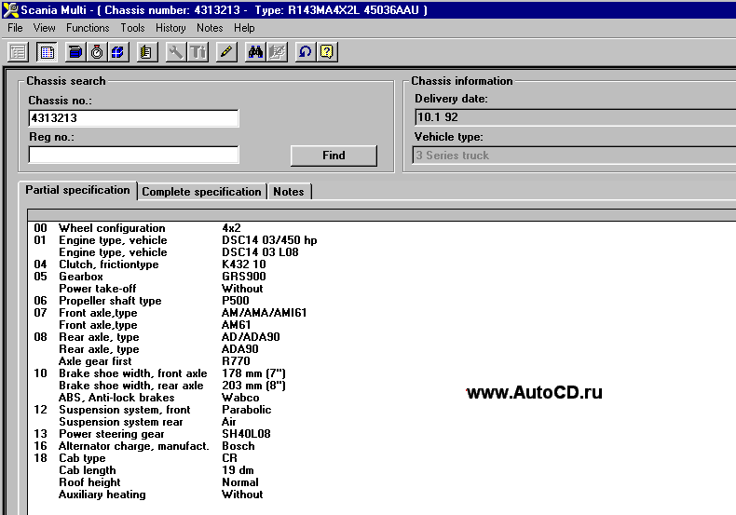
Task: Click the blue undo arrow icon
Action: tap(305, 51)
